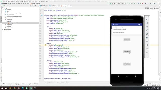The width and height of the screenshot is (161, 90).
Task: Open the Logcat tool window
Action: (18, 84)
